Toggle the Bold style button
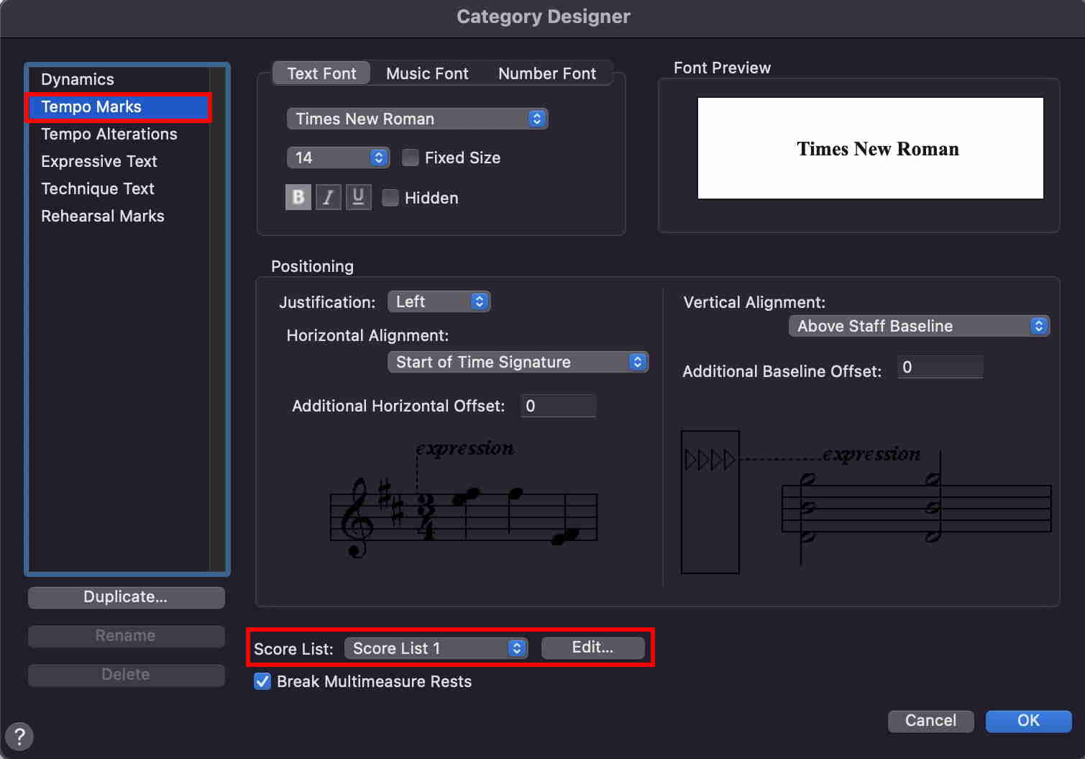 [298, 197]
